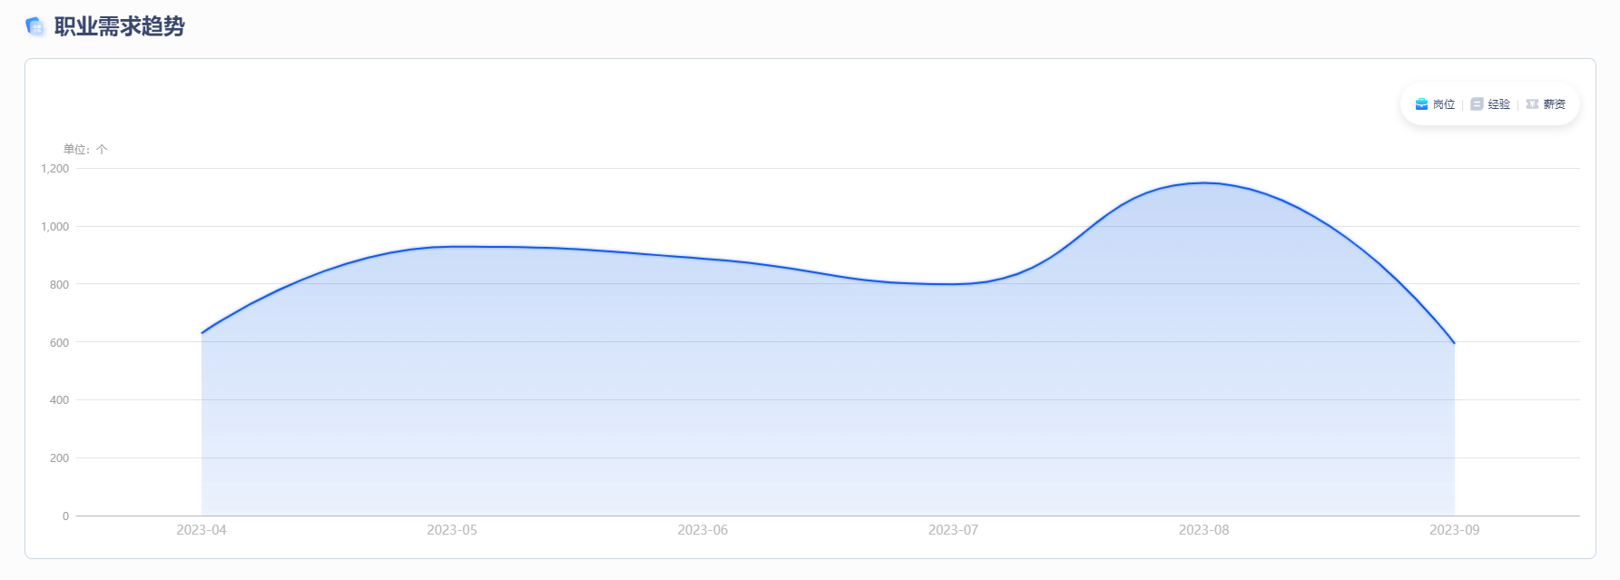Click the curve dip above 2023-07
Screen dimensions: 1620x580
pos(953,284)
